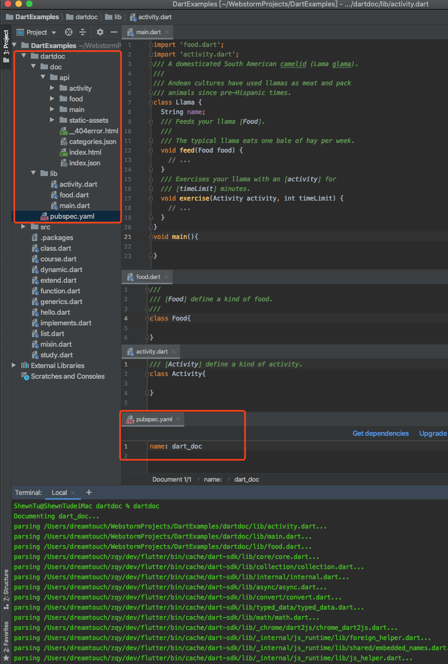
Task: Select generics.dart in project tree
Action: tap(56, 301)
